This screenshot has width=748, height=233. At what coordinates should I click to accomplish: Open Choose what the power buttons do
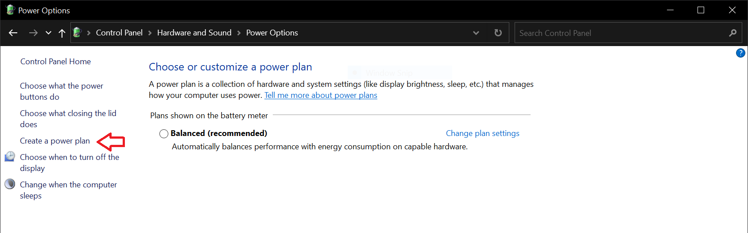tap(62, 91)
